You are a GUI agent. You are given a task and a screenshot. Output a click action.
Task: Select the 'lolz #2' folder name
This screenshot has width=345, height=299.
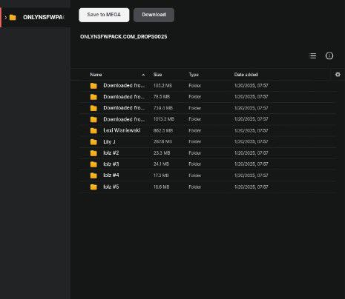pyautogui.click(x=111, y=153)
